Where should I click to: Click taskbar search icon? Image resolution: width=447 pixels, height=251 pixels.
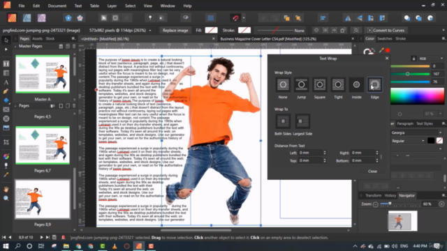click(x=17, y=246)
